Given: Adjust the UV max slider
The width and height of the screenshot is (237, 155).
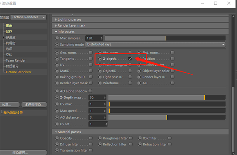Looking at the screenshot, I should [x=167, y=104].
